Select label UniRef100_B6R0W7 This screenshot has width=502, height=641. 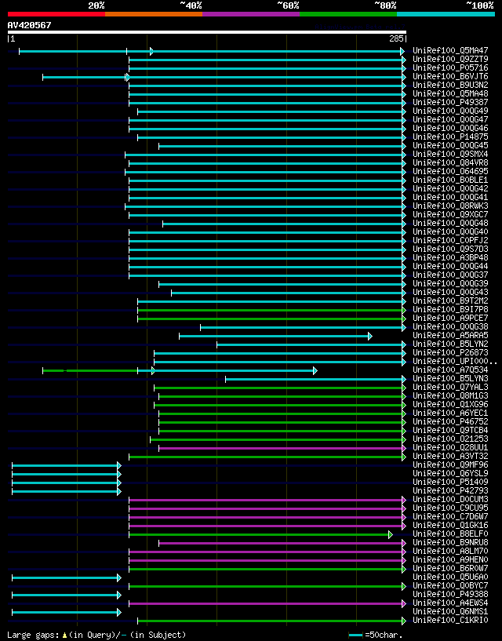click(450, 568)
